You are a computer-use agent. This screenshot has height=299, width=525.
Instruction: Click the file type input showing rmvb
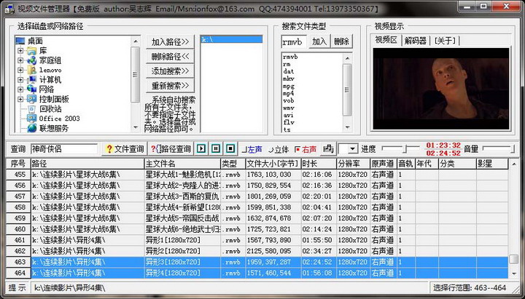click(294, 42)
